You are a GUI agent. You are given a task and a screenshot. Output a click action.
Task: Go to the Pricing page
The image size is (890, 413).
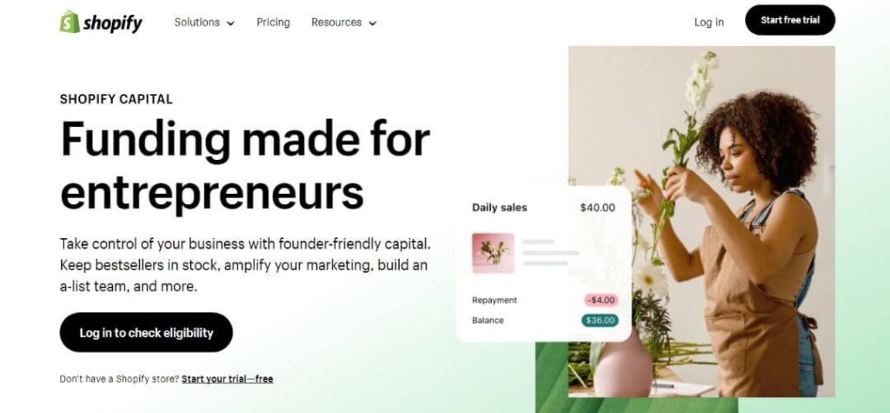[x=273, y=22]
